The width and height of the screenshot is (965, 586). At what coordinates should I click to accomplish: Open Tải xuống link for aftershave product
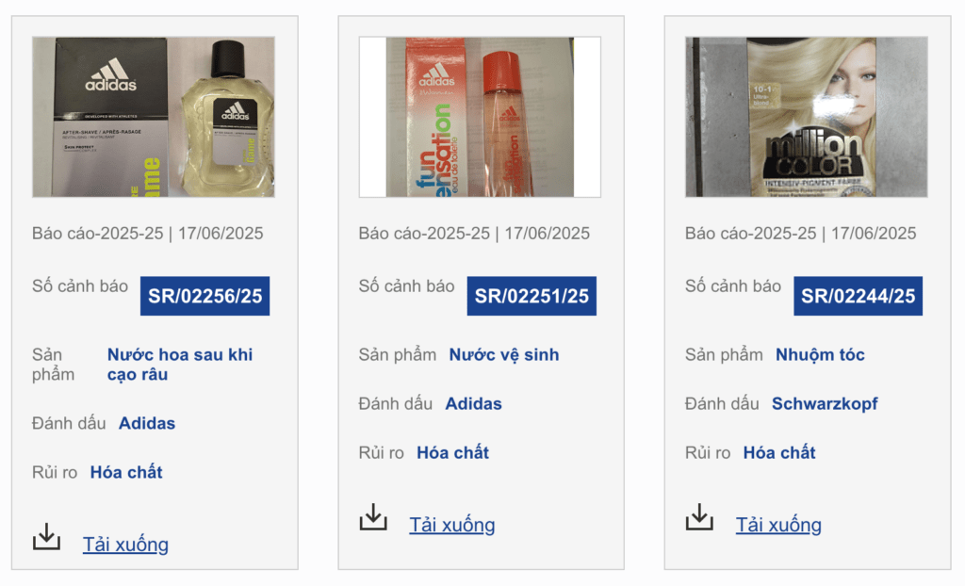(x=125, y=545)
